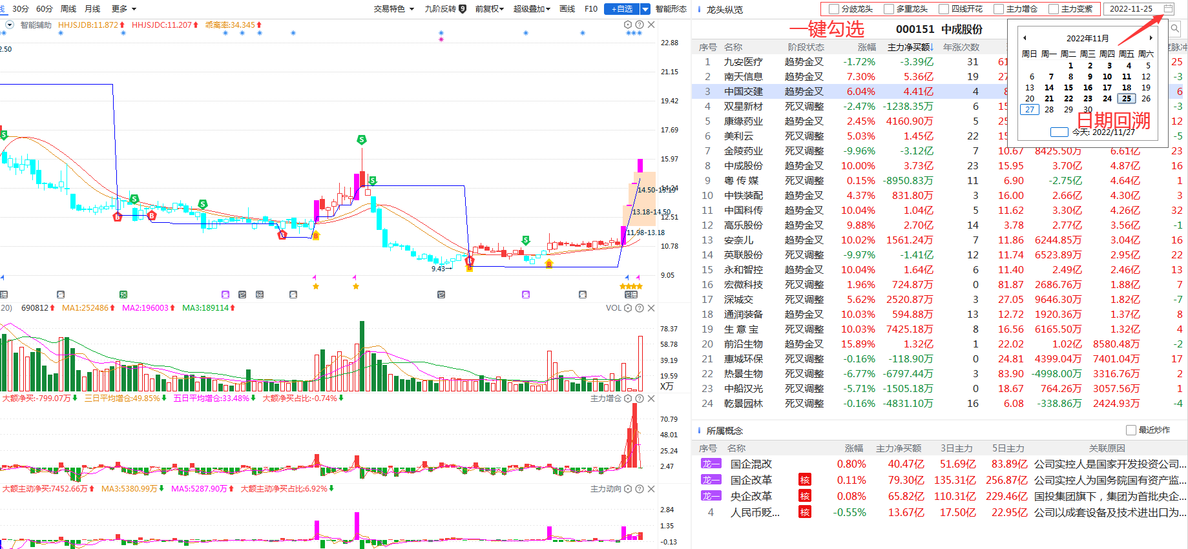Image resolution: width=1188 pixels, height=549 pixels.
Task: Select the 中成股份 stock row
Action: click(940, 166)
